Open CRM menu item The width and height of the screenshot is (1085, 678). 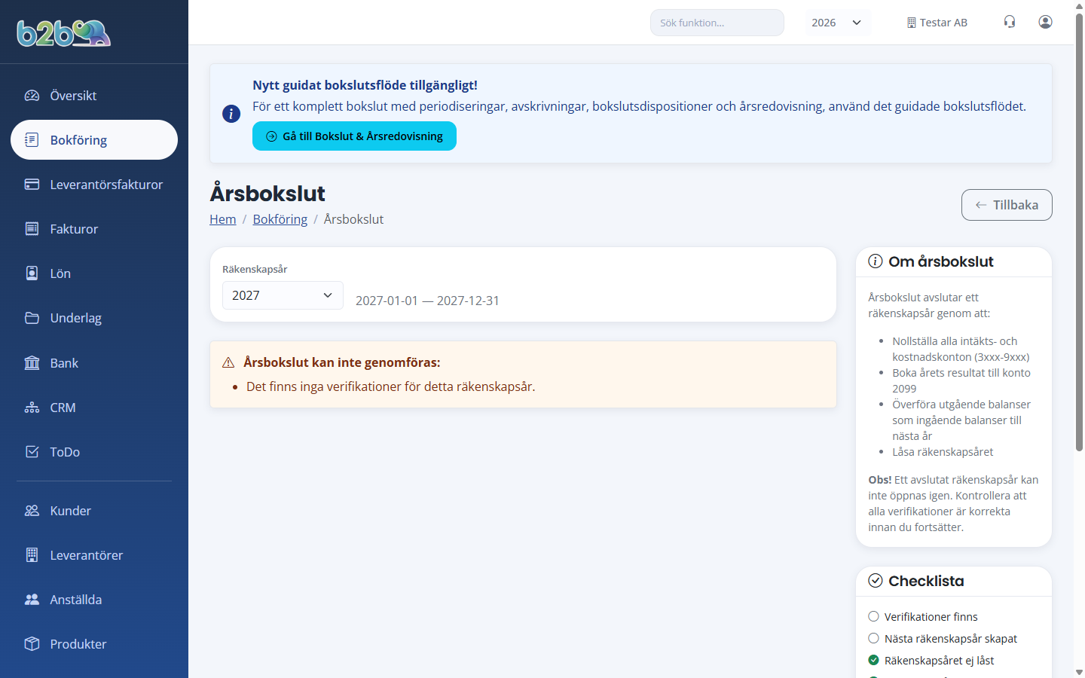94,408
